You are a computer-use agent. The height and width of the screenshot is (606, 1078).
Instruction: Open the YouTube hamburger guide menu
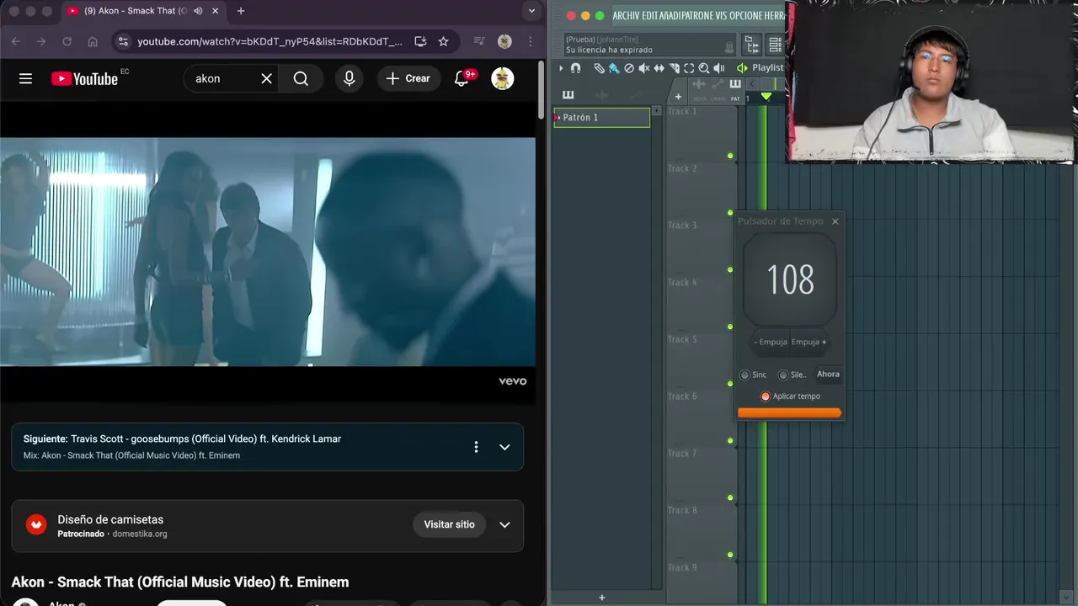click(x=25, y=78)
